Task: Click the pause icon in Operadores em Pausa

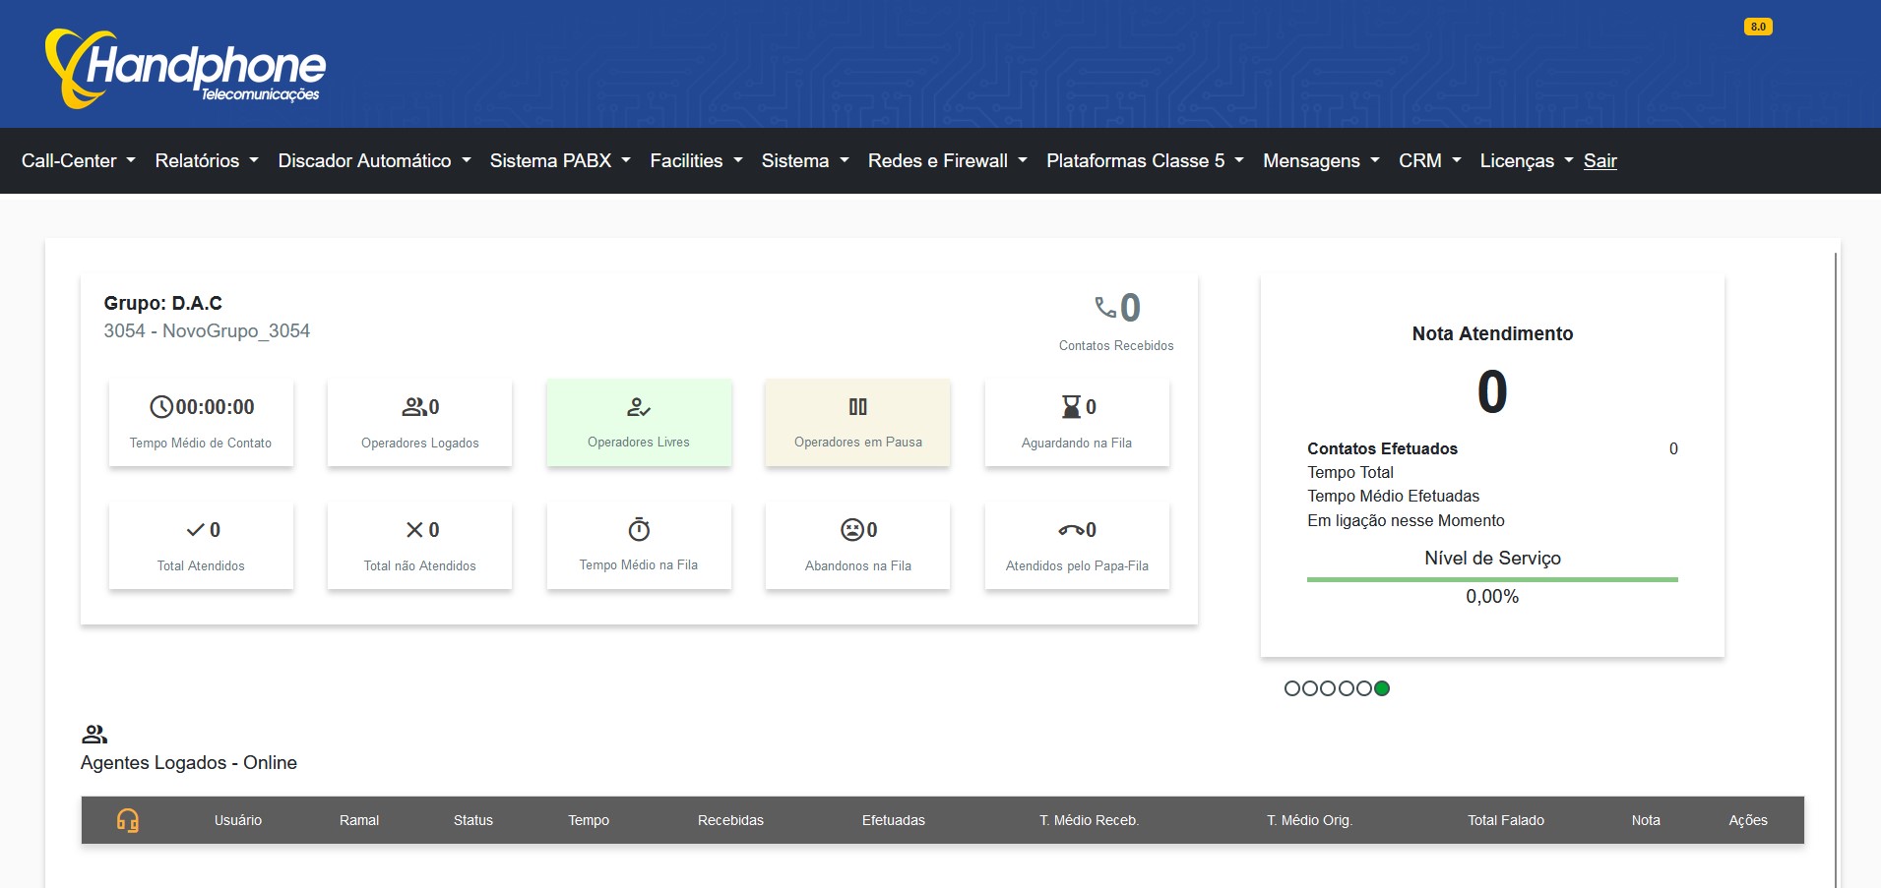Action: [858, 407]
